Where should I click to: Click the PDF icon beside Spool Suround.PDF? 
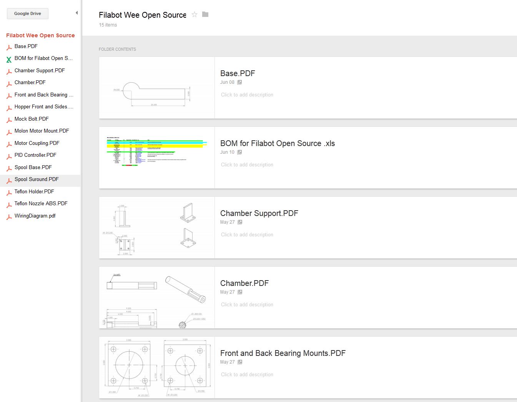tap(9, 180)
